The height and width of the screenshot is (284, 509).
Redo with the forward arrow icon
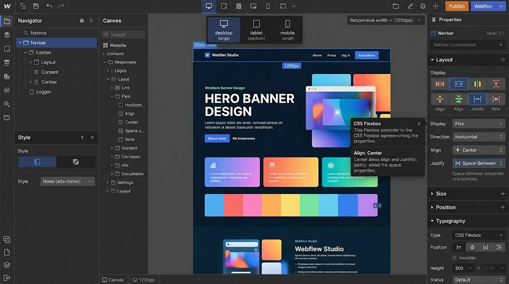pos(61,6)
